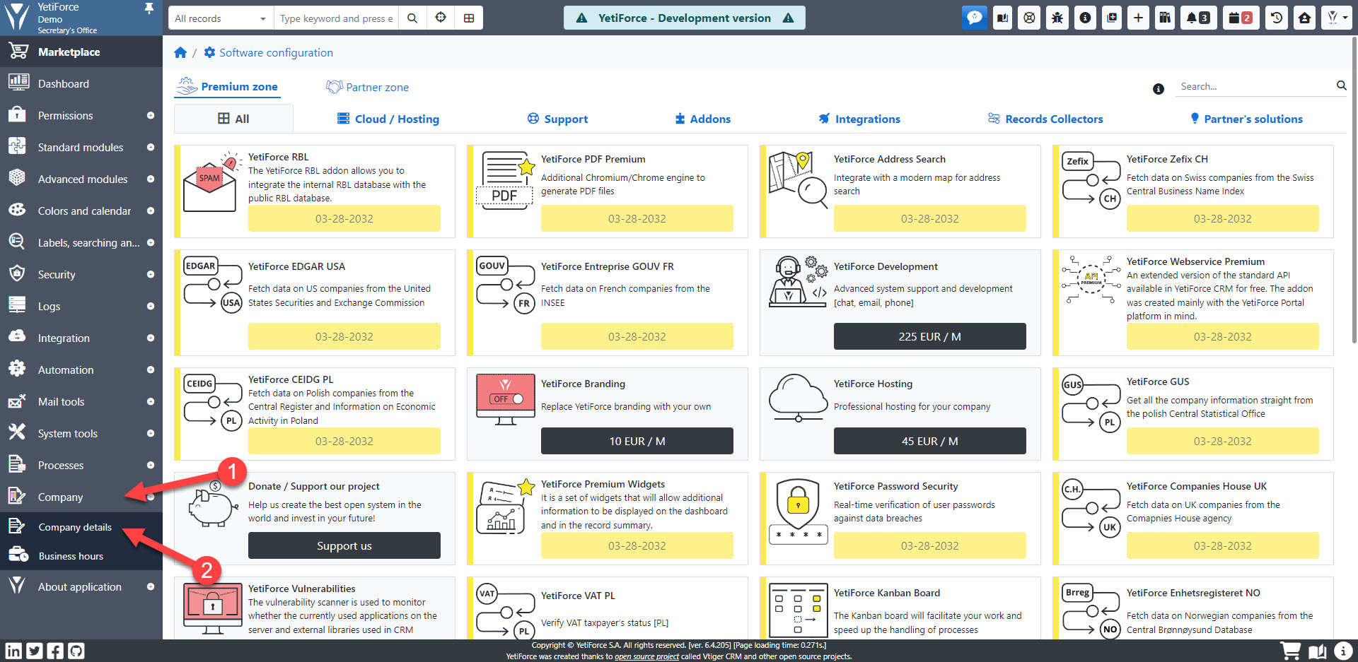Screen dimensions: 1358x662
Task: Select Partner's solutions category tab
Action: point(1246,119)
